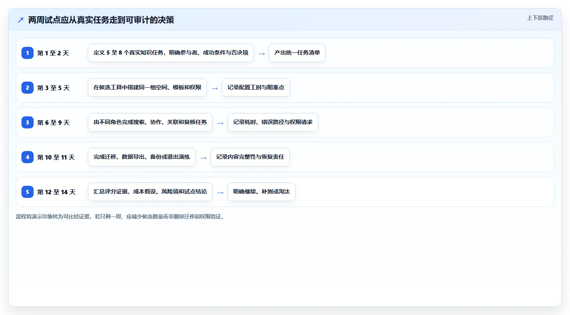Image resolution: width=570 pixels, height=315 pixels.
Task: Click the arrow icon beside the title
Action: (x=21, y=20)
